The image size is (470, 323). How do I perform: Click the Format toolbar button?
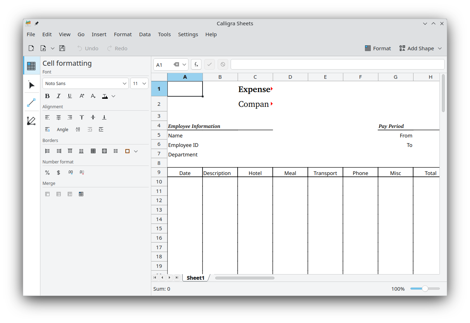click(378, 49)
